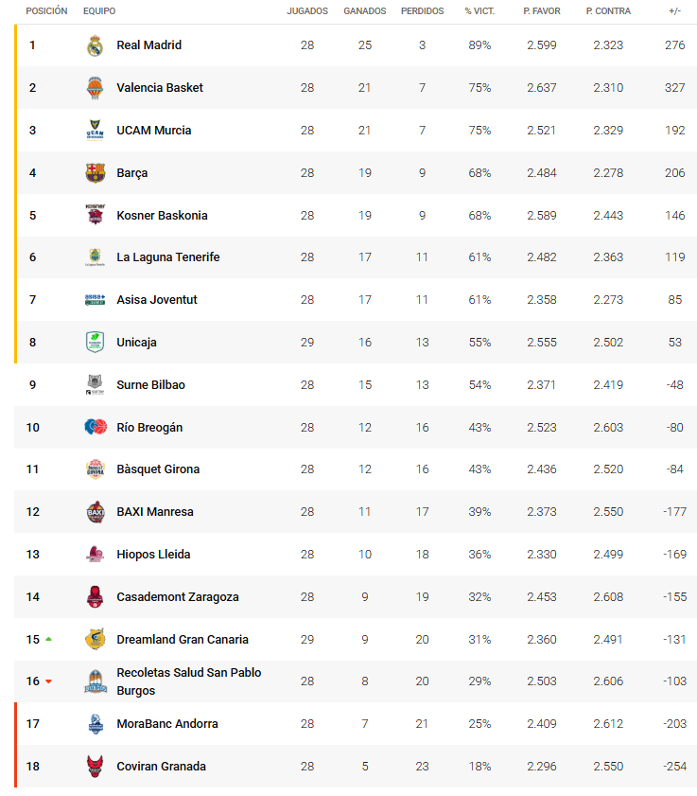Image resolution: width=697 pixels, height=796 pixels.
Task: Click the P. FAVOR column header
Action: tap(540, 11)
